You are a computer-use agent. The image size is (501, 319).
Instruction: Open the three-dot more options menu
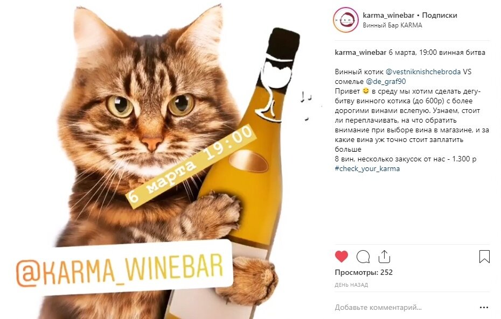point(484,308)
